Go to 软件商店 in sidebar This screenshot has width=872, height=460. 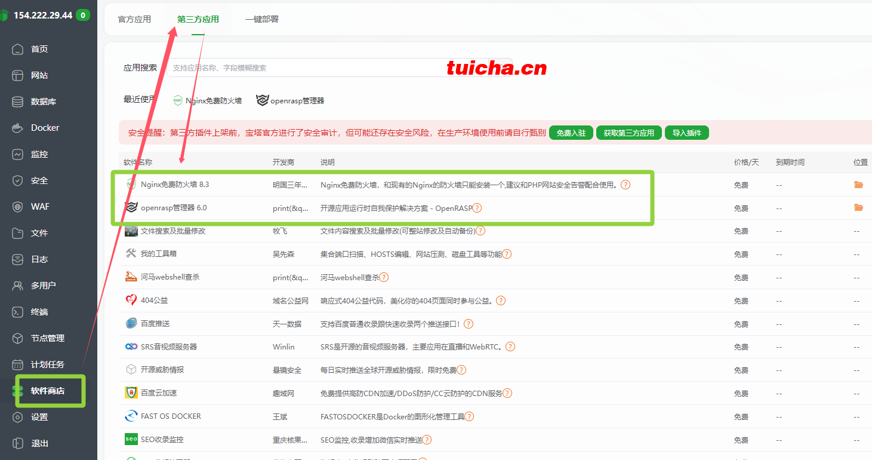(x=47, y=391)
